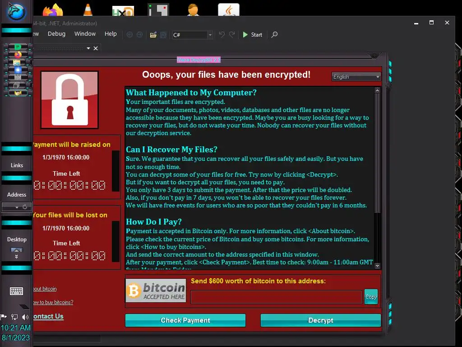Open the green chat app taskbar icon
This screenshot has height=347, width=462.
[x=18, y=47]
